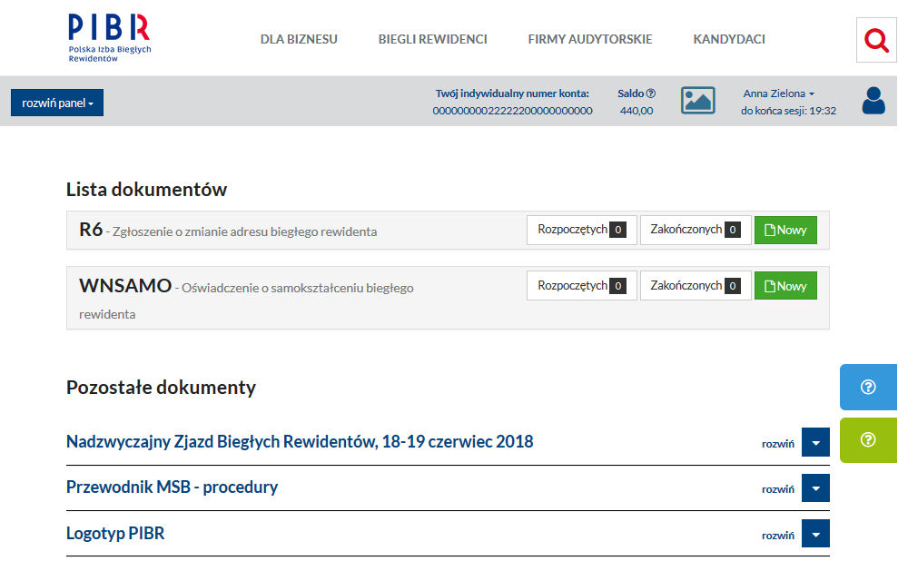The height and width of the screenshot is (561, 898).
Task: Open the BIEGLI REWIDENCI menu
Action: pos(432,39)
